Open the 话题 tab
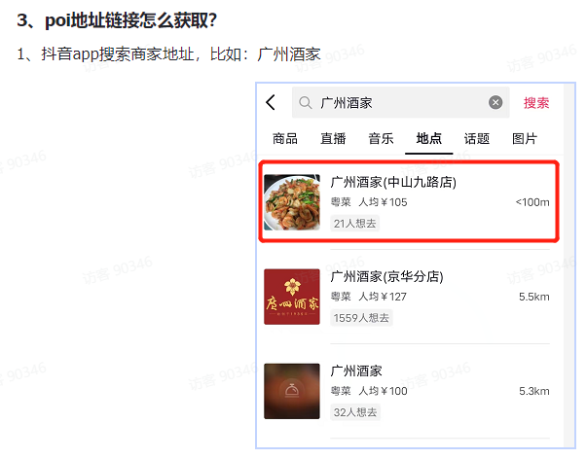This screenshot has width=586, height=459. [477, 138]
